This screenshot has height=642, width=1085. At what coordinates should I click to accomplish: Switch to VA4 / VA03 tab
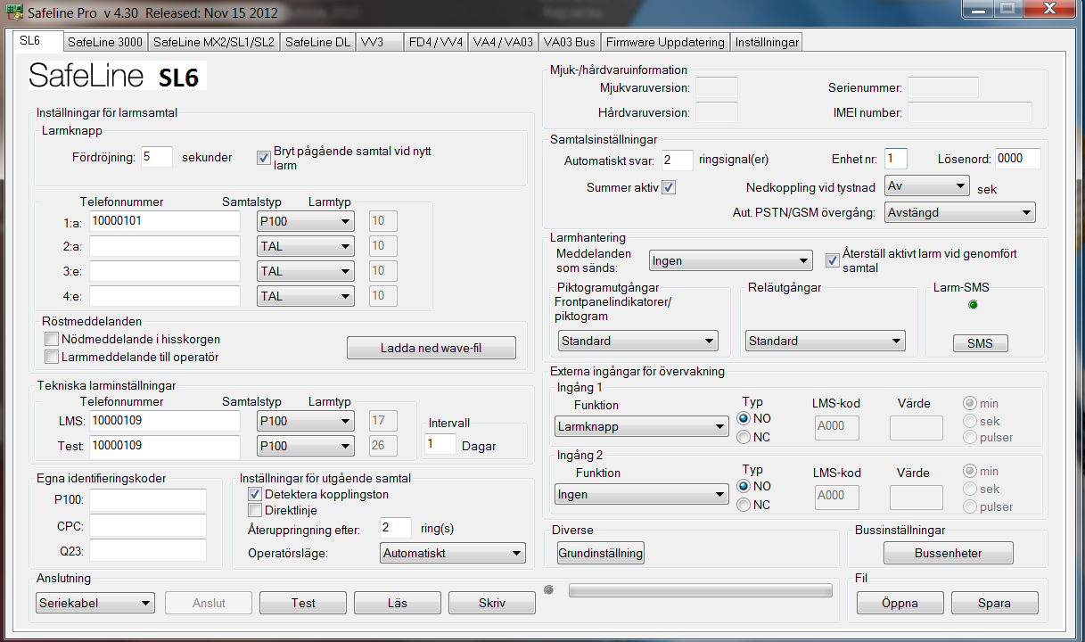[504, 43]
